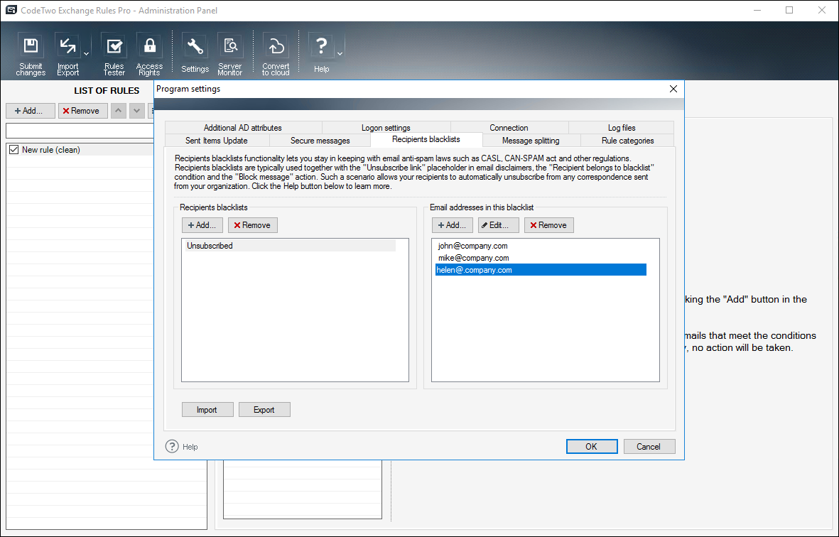The width and height of the screenshot is (839, 537).
Task: Open the Secure messages tab
Action: 320,141
